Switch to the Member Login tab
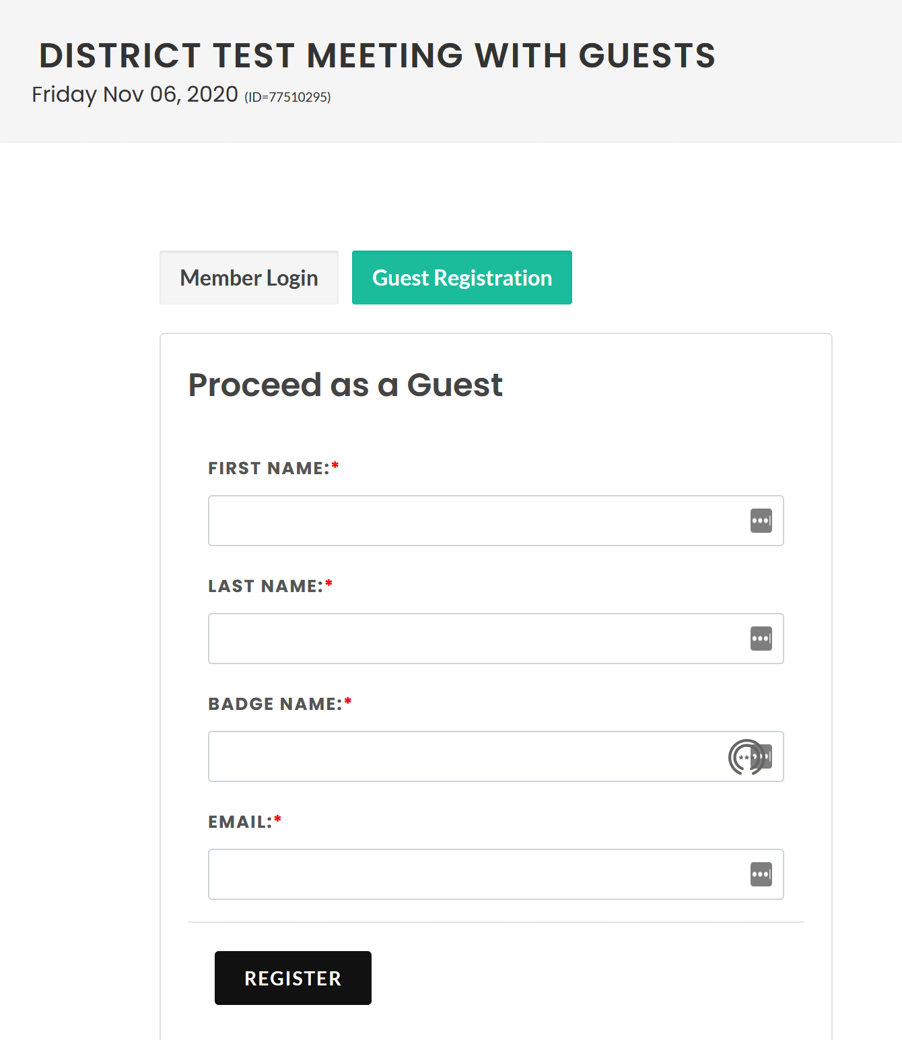 click(249, 278)
